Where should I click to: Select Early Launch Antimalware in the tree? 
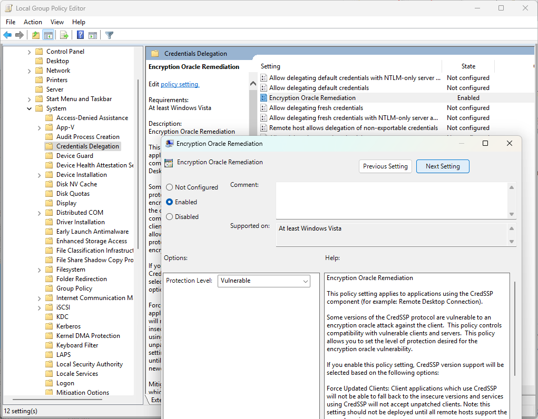92,232
